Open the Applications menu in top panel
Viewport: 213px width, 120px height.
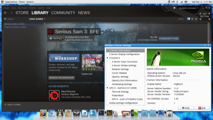pyautogui.click(x=11, y=2)
